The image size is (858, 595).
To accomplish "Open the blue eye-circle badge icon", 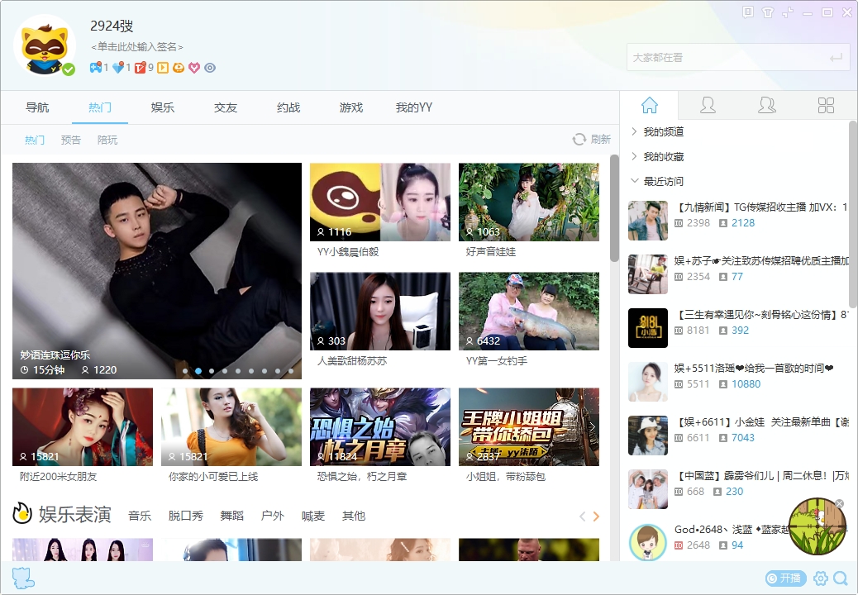I will tap(210, 67).
